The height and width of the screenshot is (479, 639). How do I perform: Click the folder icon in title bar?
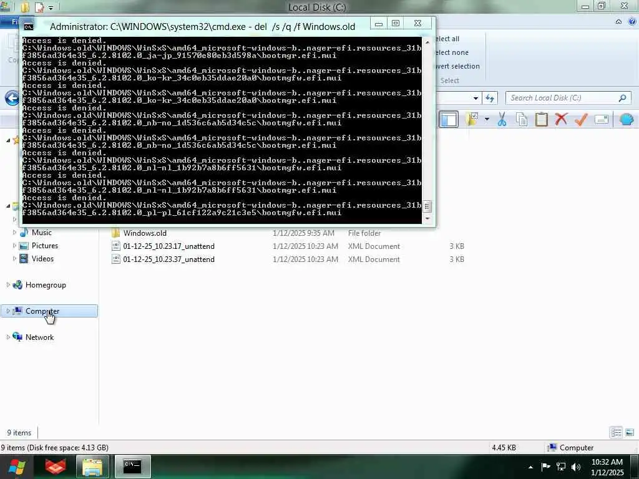tap(26, 7)
